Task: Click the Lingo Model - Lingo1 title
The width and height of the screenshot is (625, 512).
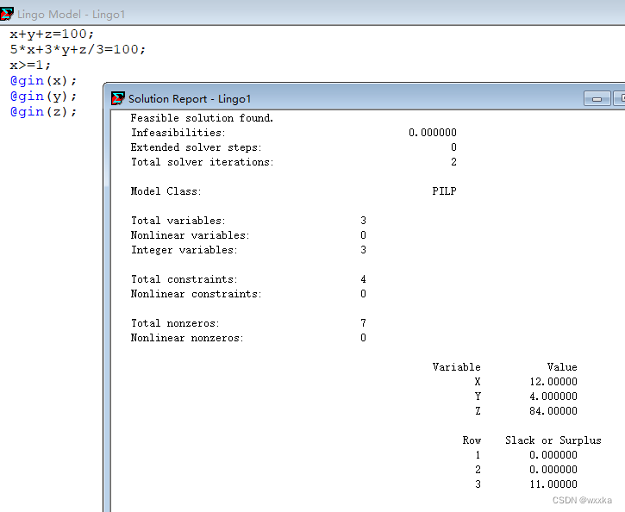Action: click(72, 15)
